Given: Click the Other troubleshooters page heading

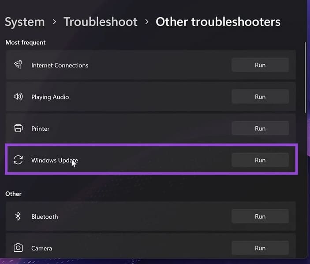Looking at the screenshot, I should tap(218, 22).
